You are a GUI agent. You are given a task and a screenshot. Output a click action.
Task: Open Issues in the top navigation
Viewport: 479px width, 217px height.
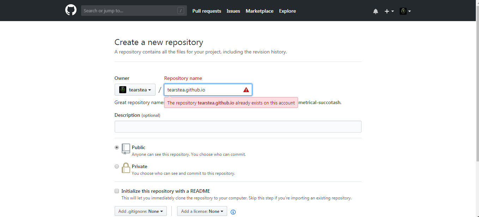tap(233, 11)
